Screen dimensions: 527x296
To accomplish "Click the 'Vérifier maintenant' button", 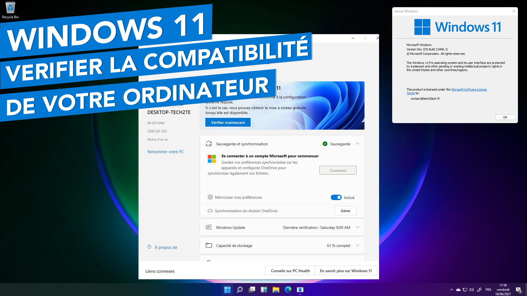I will tap(228, 122).
